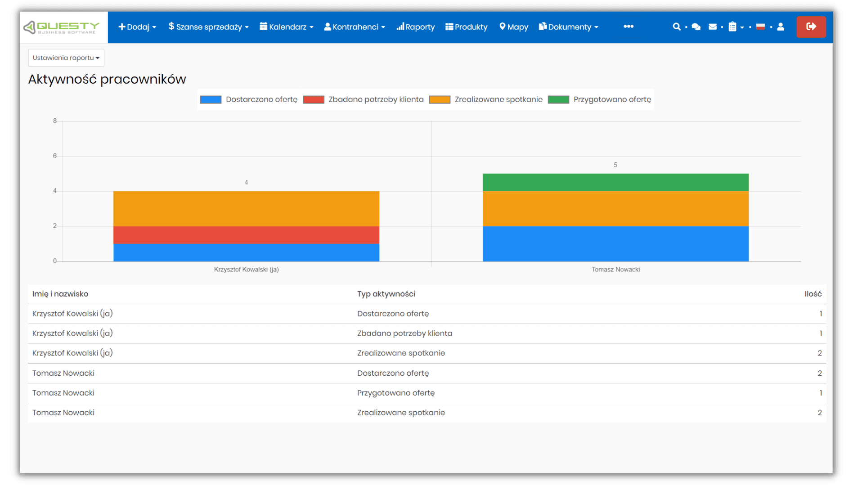Click 'Przygotowano ofertę' table cell
853x485 pixels.
pos(396,393)
